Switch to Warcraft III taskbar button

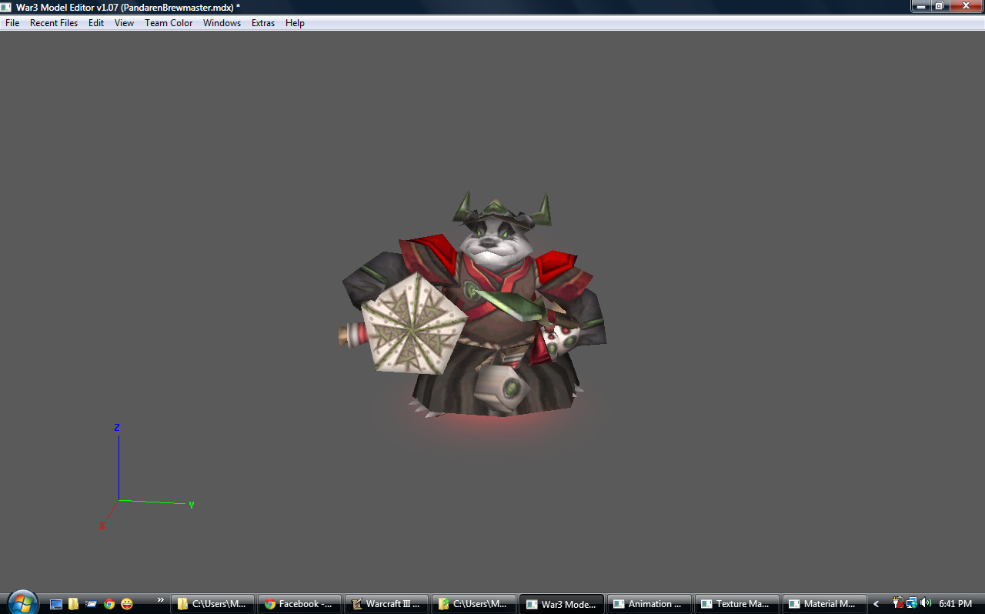[387, 604]
